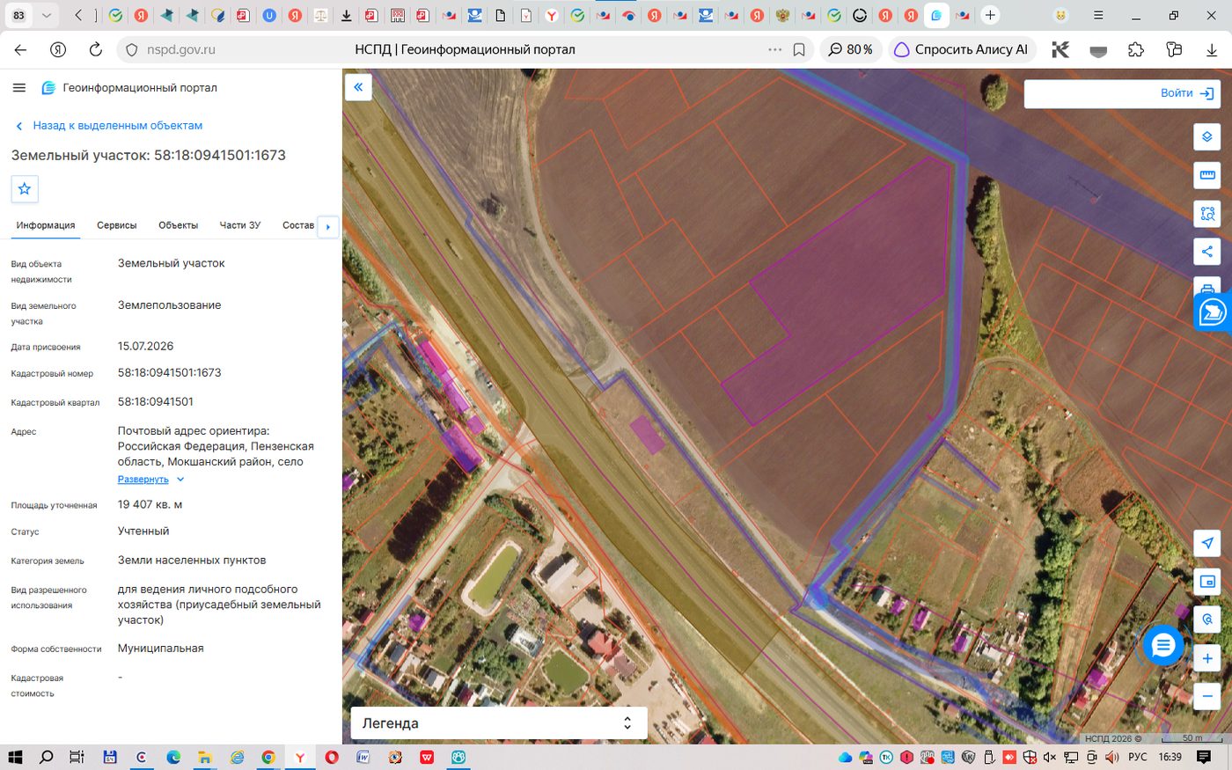Share the current map view

(1207, 251)
